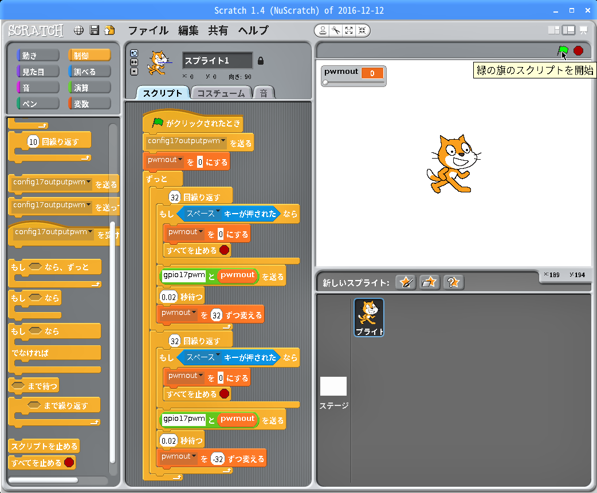
Task: Select the duplicate stamp tool in the toolbar
Action: click(x=323, y=30)
